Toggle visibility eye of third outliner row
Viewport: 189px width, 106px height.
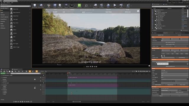152,12
